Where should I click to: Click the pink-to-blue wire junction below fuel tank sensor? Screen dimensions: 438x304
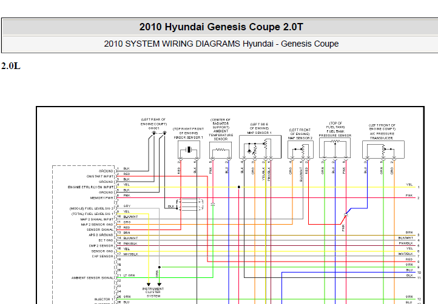click(x=346, y=214)
